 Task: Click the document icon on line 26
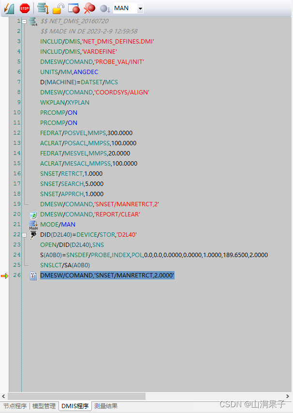(x=33, y=276)
